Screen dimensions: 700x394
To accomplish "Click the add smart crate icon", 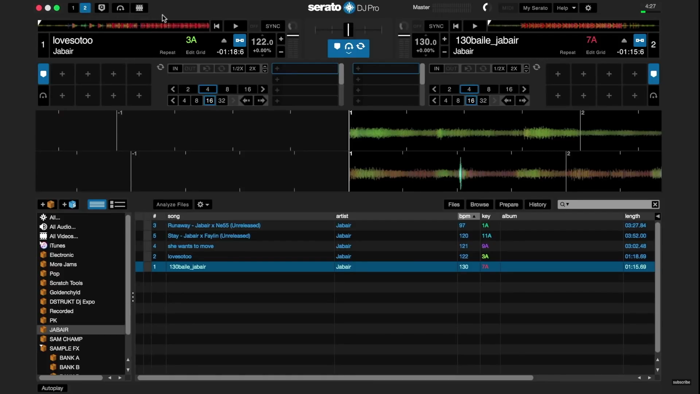I will tap(69, 205).
